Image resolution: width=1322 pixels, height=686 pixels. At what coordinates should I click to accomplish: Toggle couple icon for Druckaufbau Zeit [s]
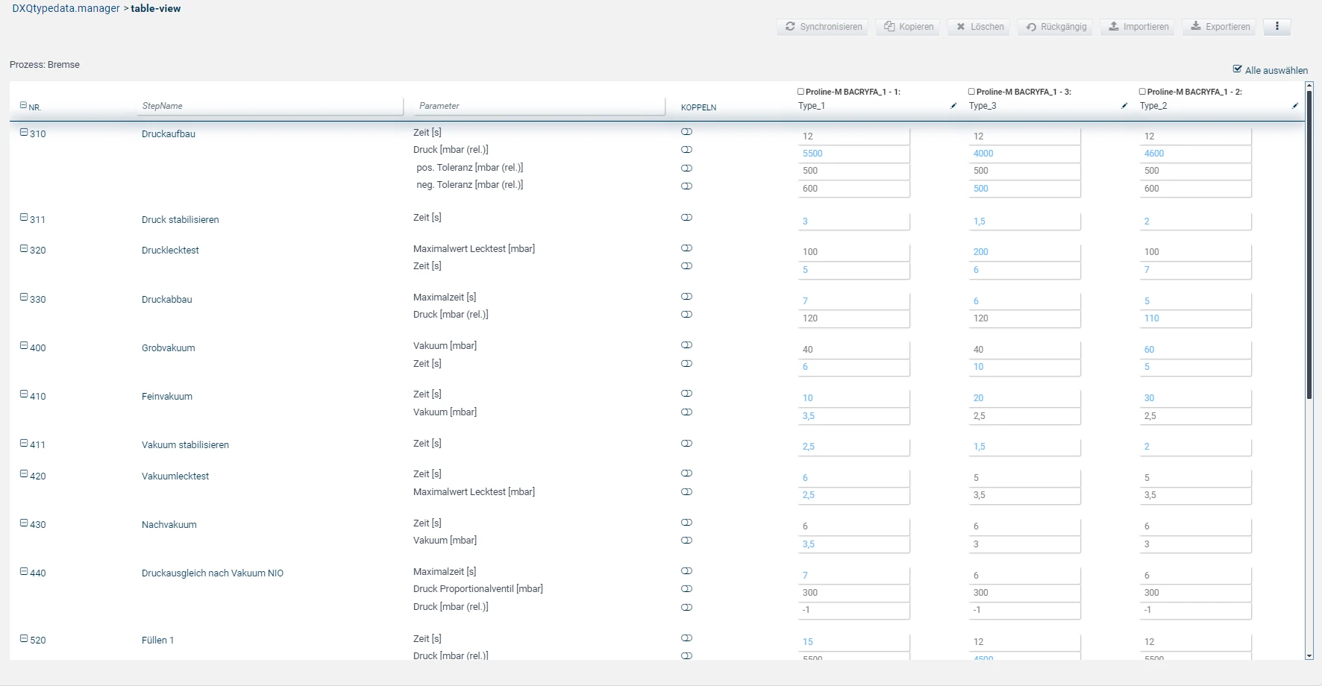tap(686, 132)
